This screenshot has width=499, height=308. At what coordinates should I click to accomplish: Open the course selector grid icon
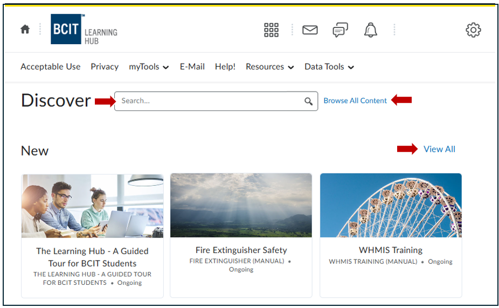point(271,30)
